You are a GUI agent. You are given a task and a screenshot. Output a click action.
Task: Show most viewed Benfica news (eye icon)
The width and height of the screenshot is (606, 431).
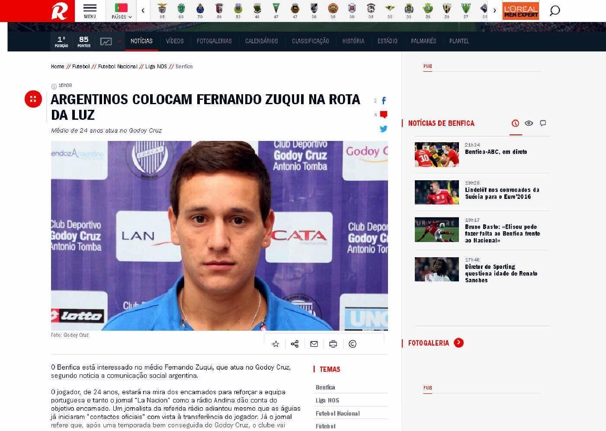pyautogui.click(x=529, y=123)
